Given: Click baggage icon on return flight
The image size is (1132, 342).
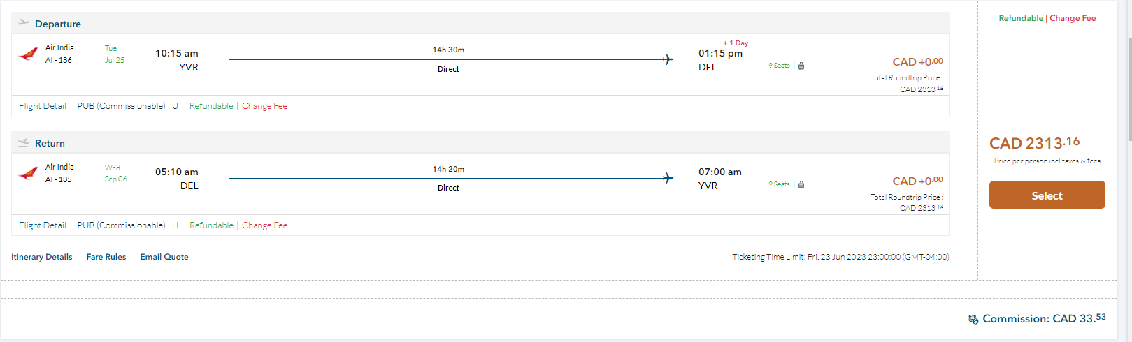Looking at the screenshot, I should pos(801,184).
